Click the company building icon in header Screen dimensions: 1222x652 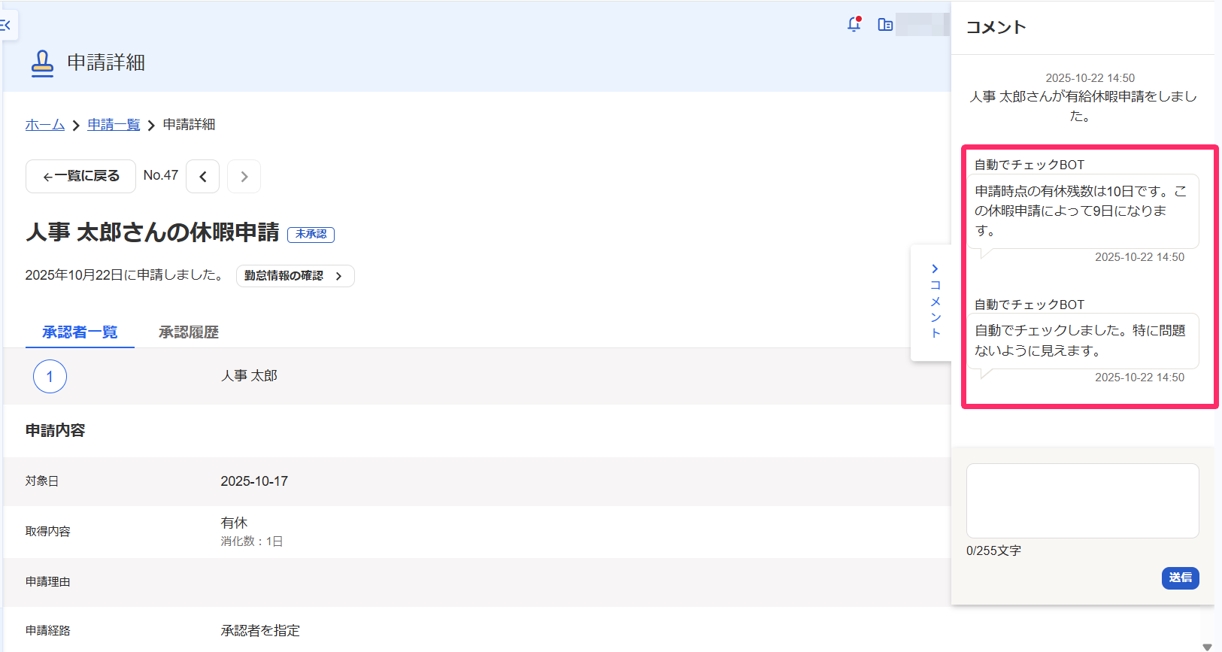[x=885, y=25]
